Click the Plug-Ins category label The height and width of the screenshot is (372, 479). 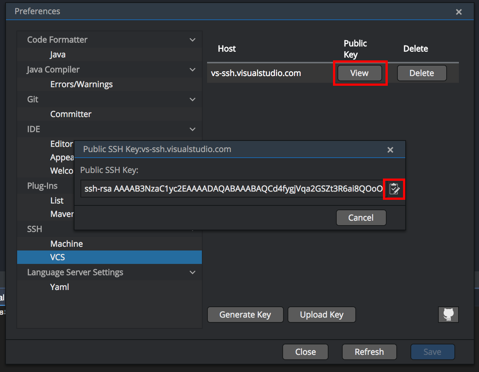42,186
